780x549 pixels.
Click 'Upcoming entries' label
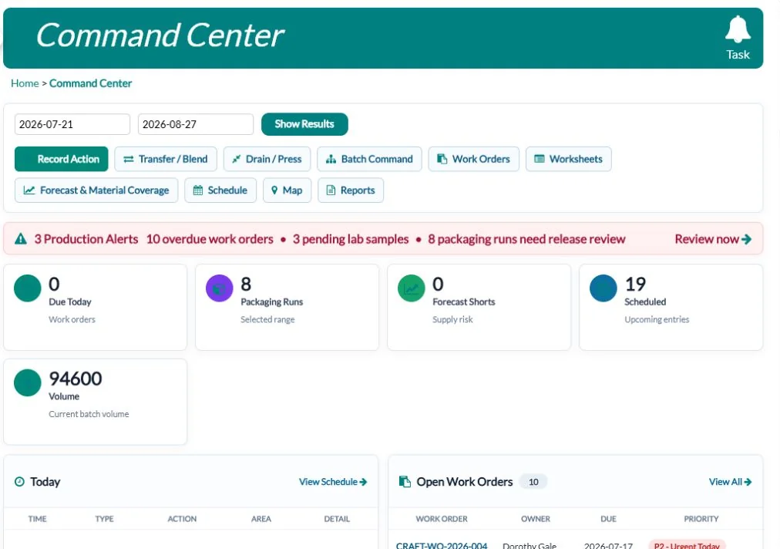pyautogui.click(x=657, y=319)
